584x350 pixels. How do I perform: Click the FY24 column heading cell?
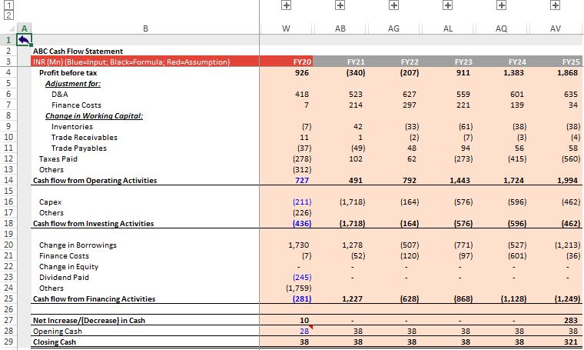click(x=501, y=62)
